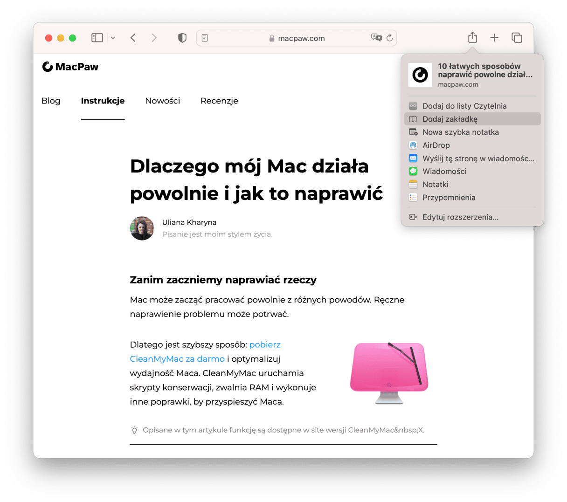Click the CleanMyMac pink monitor image
The height and width of the screenshot is (502, 567).
tap(389, 372)
